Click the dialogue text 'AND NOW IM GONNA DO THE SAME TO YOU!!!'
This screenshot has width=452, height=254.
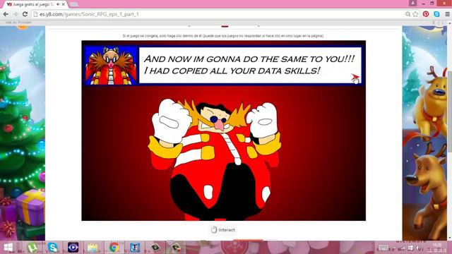click(x=249, y=59)
